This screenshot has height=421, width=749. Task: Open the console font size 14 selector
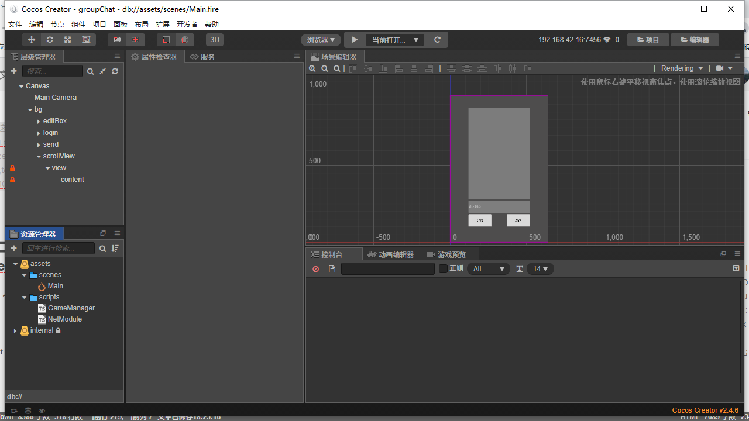pyautogui.click(x=540, y=268)
